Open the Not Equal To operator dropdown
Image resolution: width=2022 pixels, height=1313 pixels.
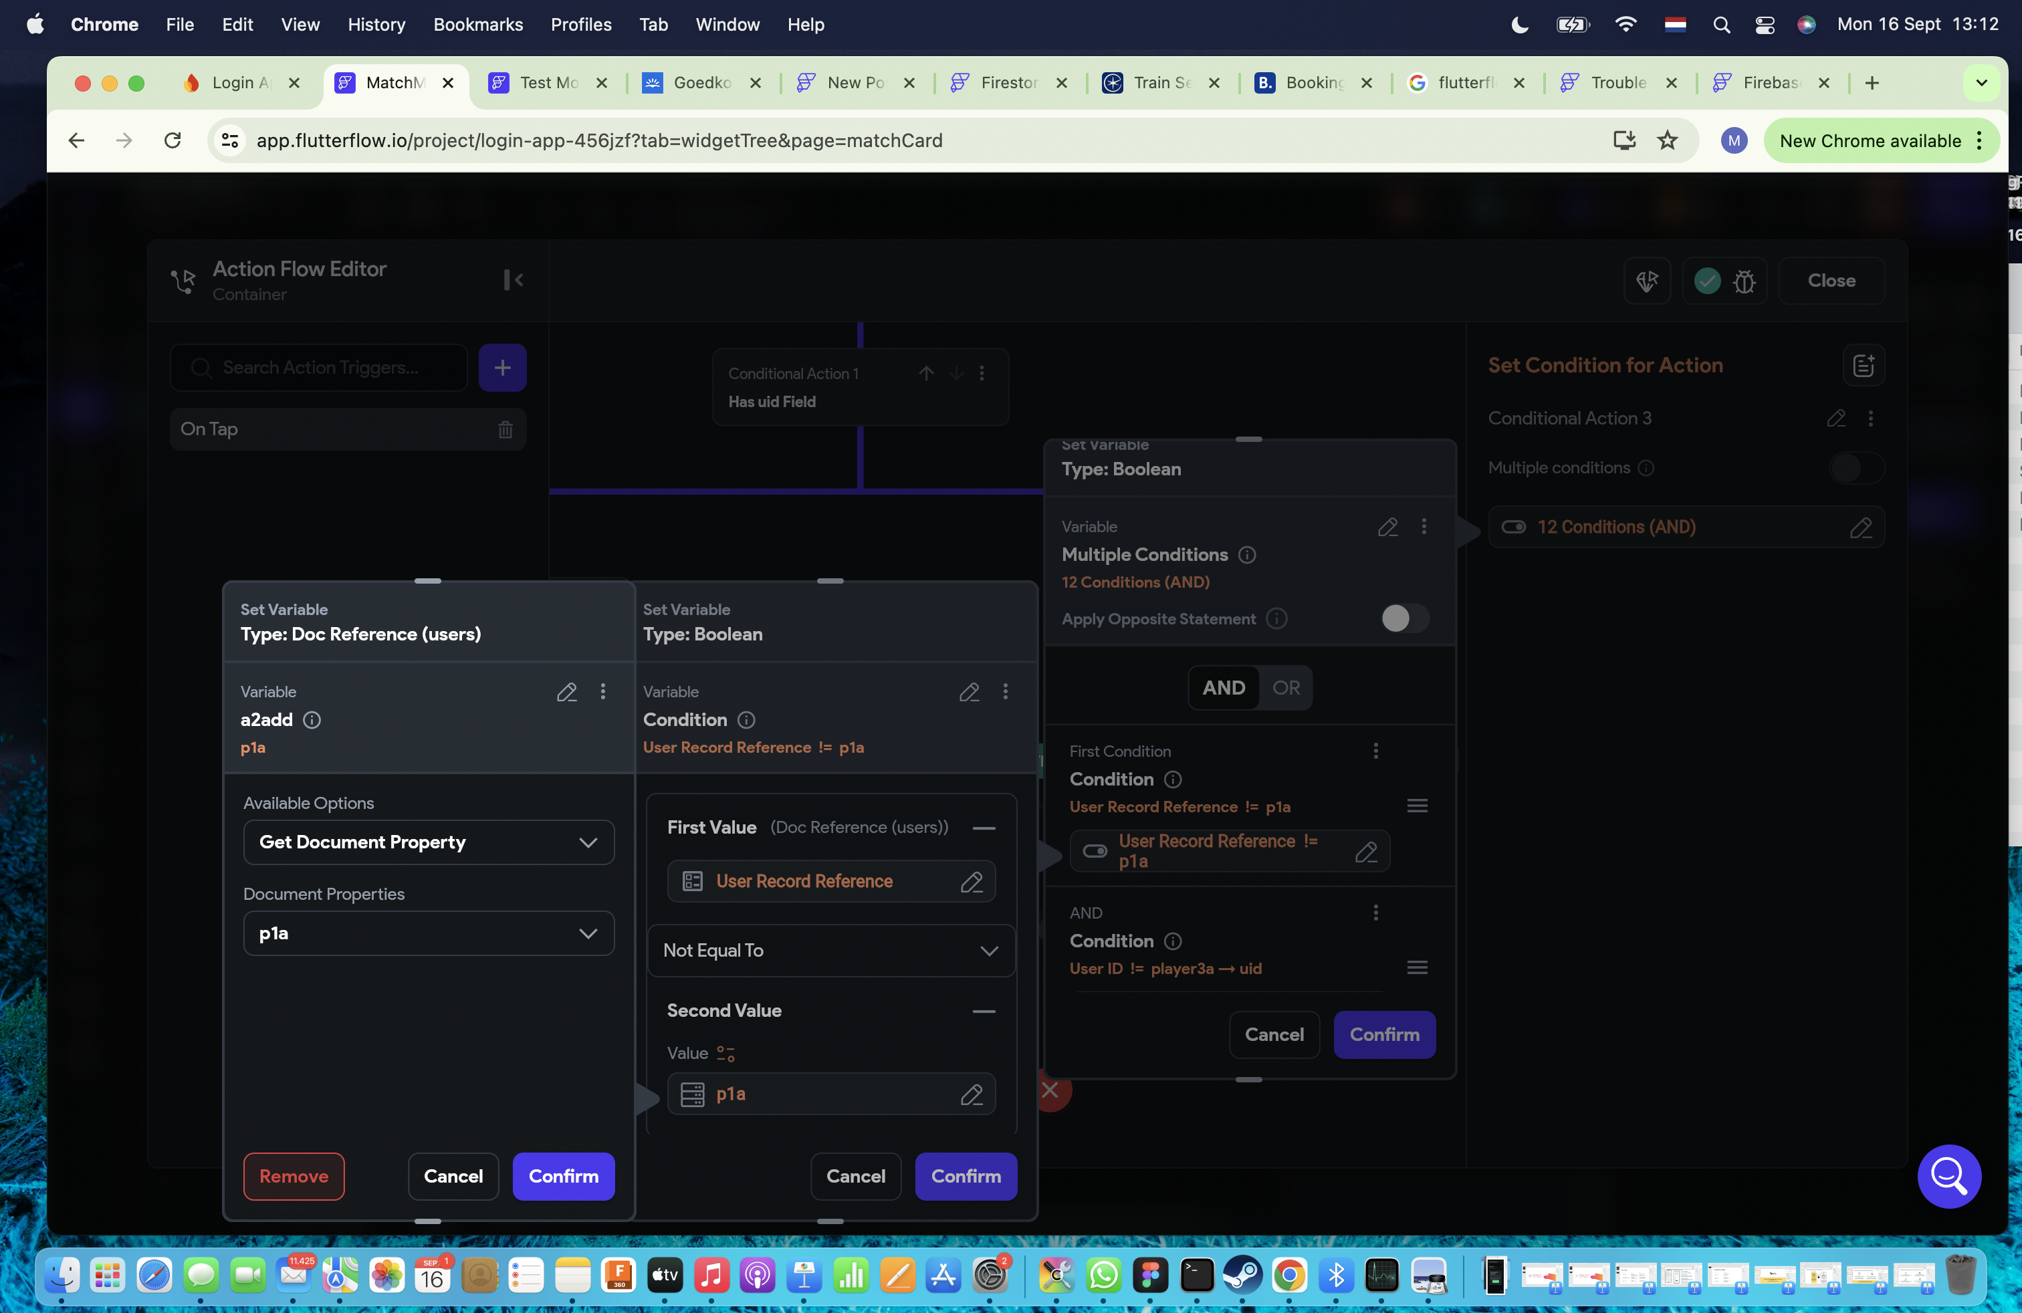(x=830, y=951)
